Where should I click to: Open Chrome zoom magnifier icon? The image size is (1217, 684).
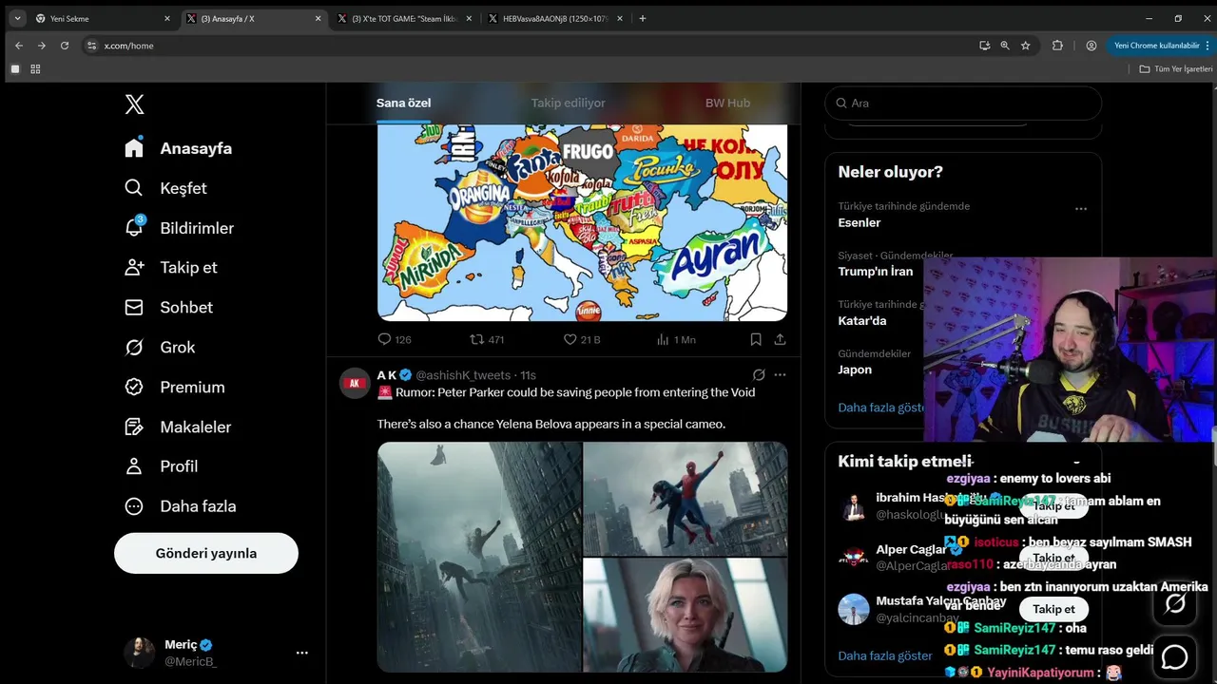1005,46
